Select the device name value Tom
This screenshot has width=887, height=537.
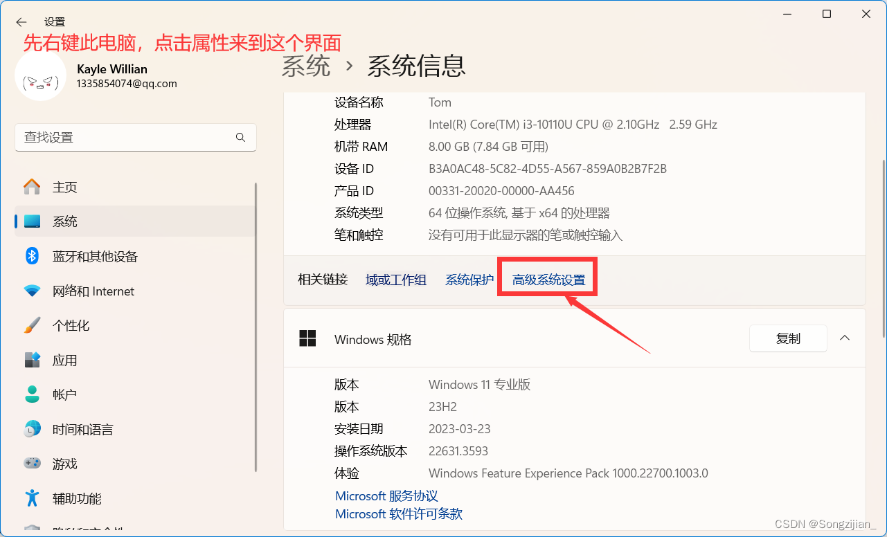pos(440,102)
